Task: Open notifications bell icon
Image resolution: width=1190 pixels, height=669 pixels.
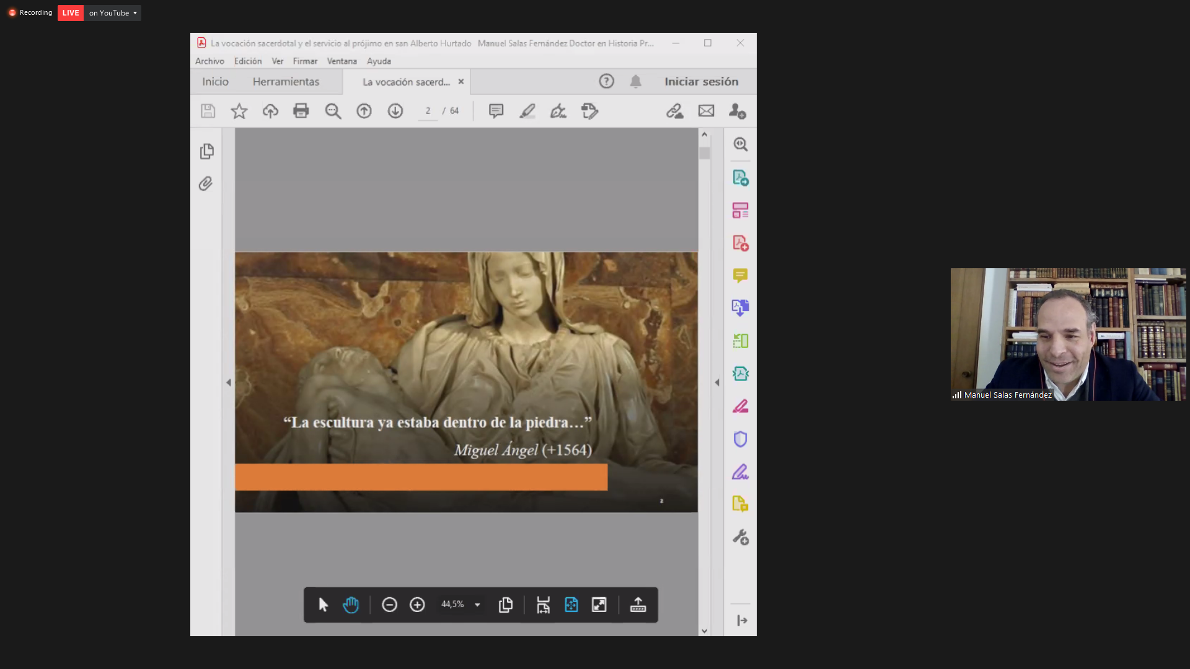Action: tap(635, 81)
